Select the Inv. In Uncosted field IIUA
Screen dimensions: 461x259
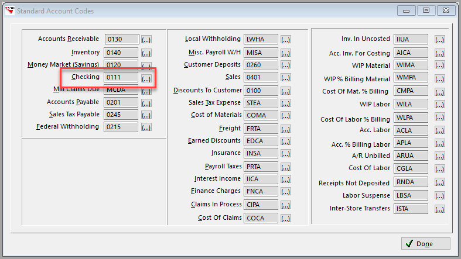pyautogui.click(x=411, y=39)
